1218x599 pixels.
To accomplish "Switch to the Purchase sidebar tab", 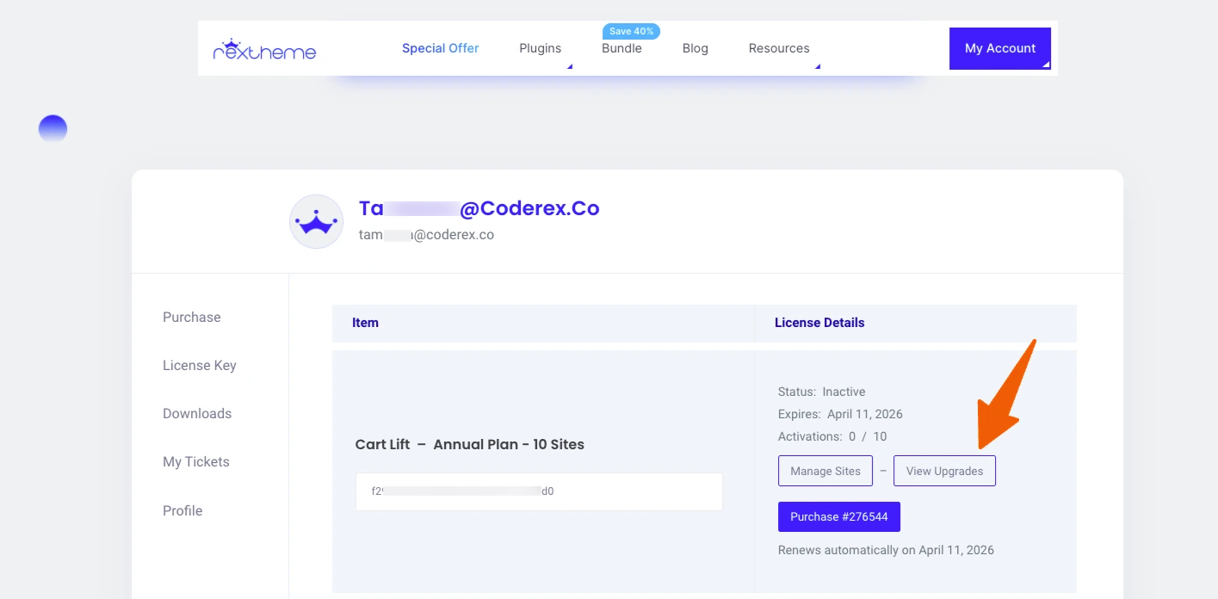I will point(192,317).
